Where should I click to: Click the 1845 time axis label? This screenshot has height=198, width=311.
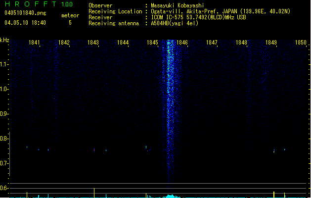152,43
